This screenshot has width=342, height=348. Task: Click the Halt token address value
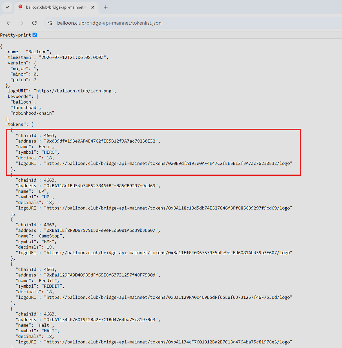pyautogui.click(x=101, y=320)
